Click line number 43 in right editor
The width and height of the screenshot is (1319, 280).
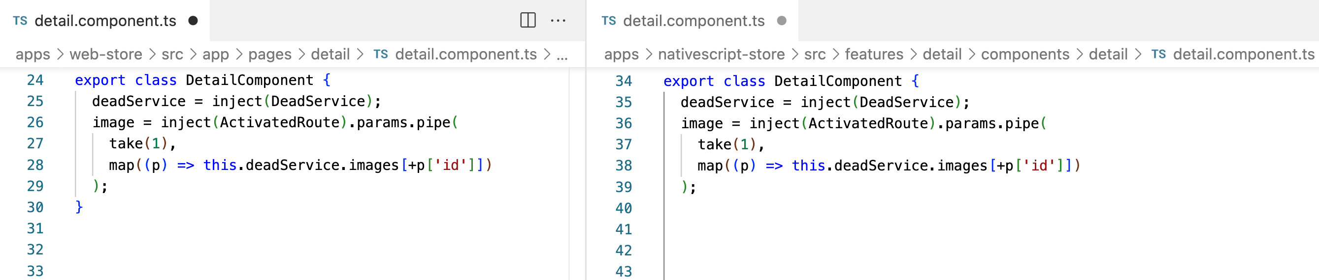coord(624,272)
